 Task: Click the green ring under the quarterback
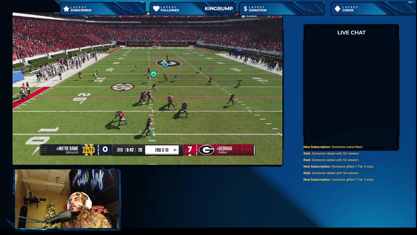[146, 132]
